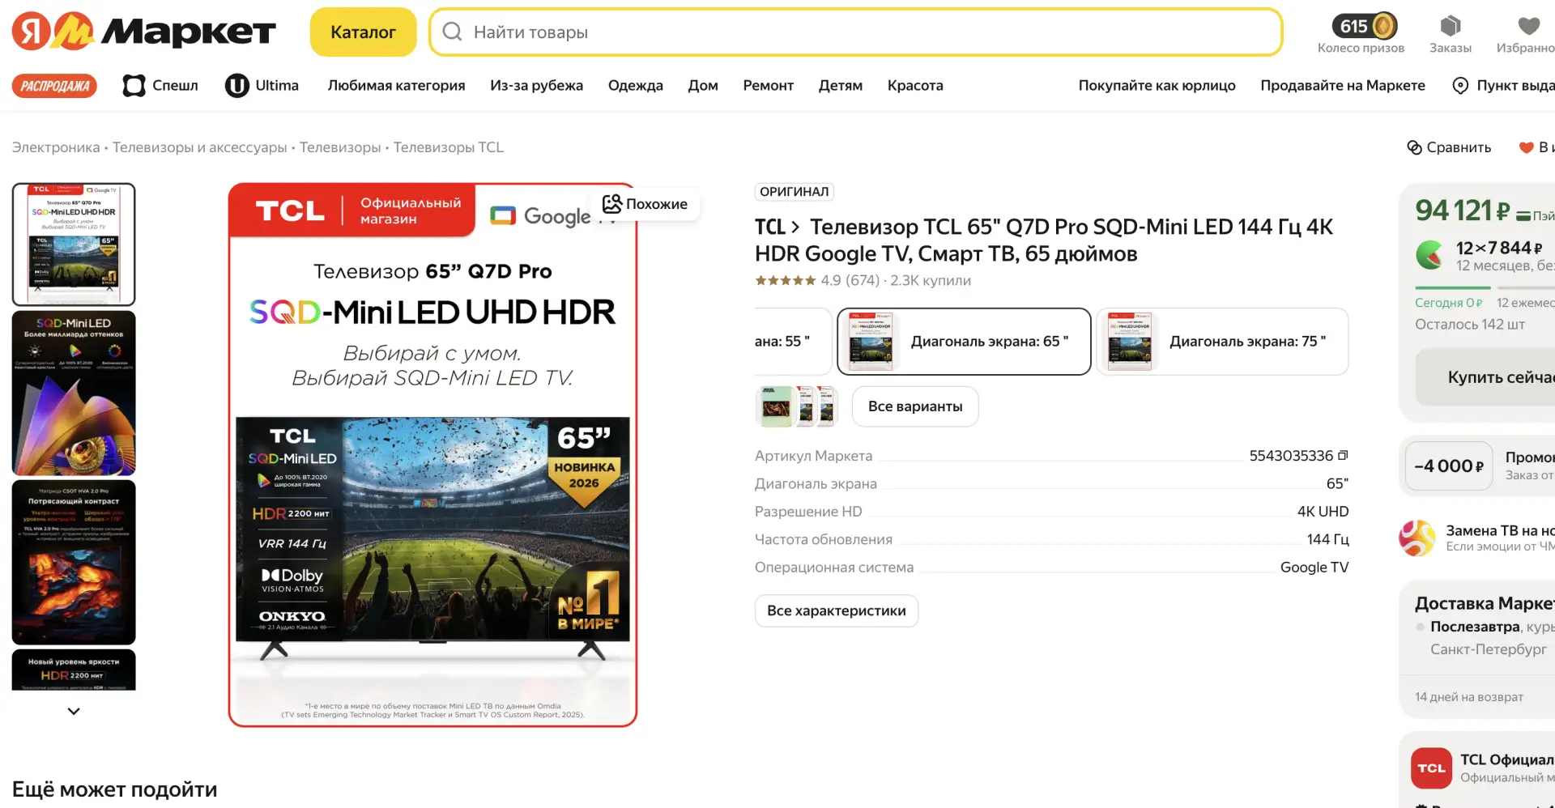Open the Распродажа badge
The height and width of the screenshot is (808, 1555).
(54, 86)
